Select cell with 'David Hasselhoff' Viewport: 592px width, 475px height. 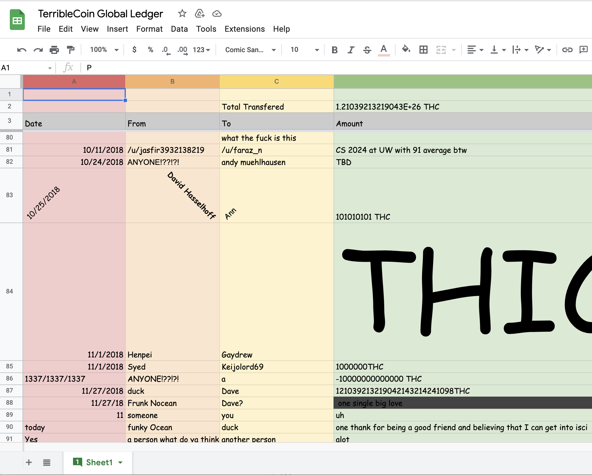pos(173,195)
